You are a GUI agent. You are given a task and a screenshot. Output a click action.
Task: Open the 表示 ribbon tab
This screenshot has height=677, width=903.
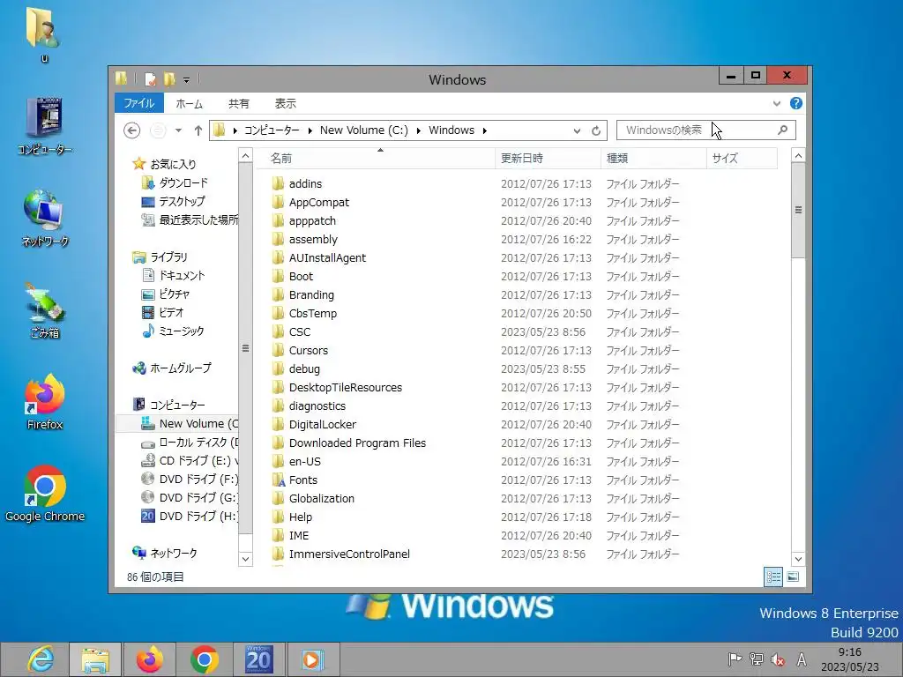click(x=285, y=104)
